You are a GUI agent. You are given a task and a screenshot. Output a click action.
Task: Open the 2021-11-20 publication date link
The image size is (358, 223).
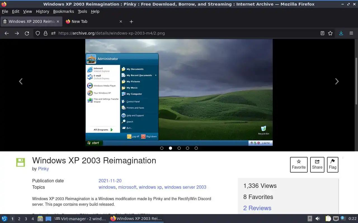110,181
